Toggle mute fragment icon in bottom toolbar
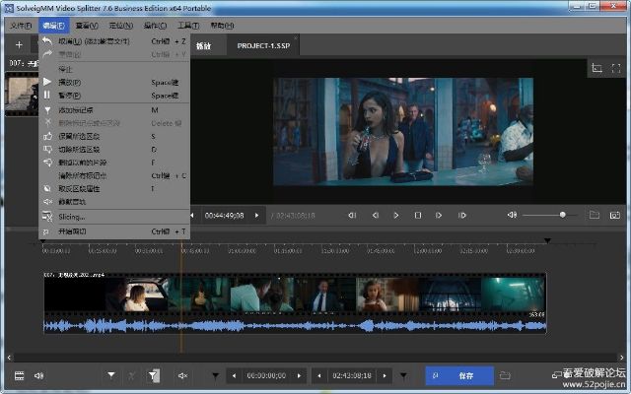This screenshot has height=394, width=631. coord(182,376)
